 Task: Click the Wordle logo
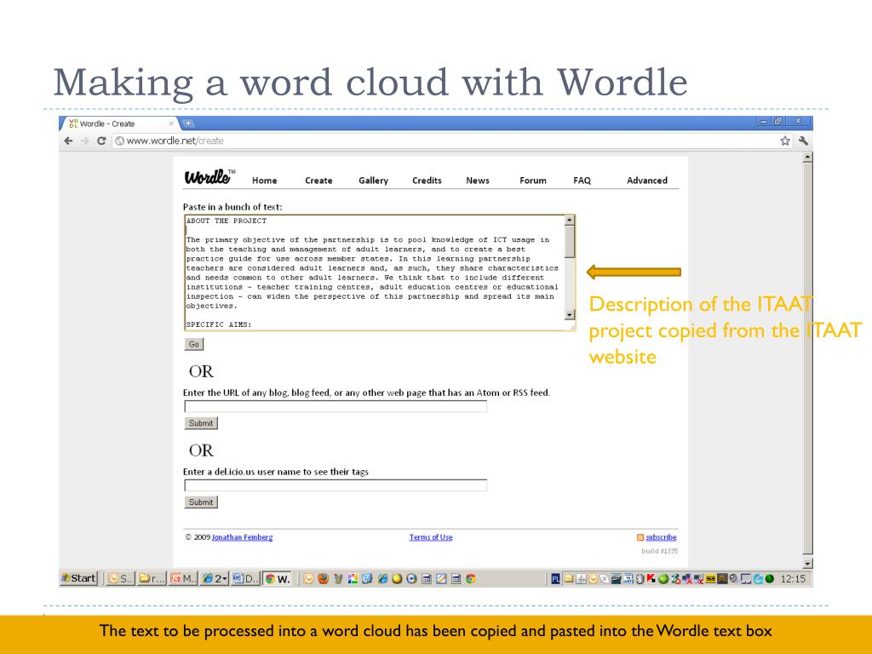(x=209, y=177)
